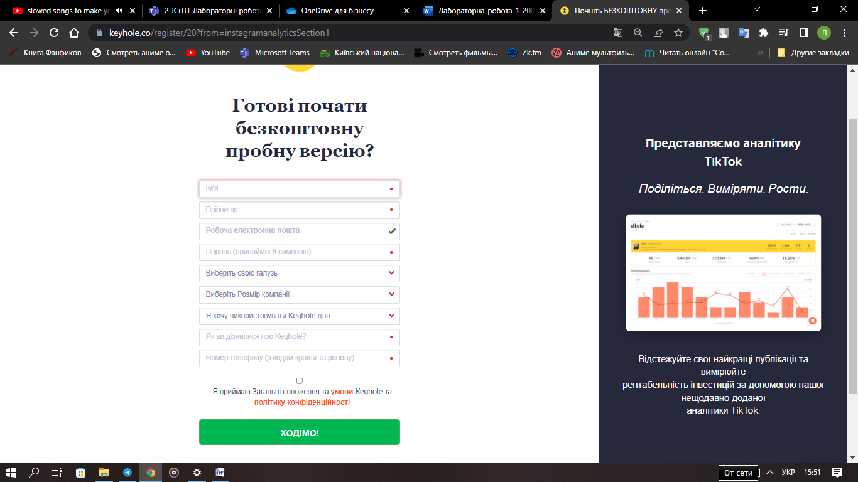Open Telegram from the taskbar
This screenshot has height=482, width=858.
point(128,473)
